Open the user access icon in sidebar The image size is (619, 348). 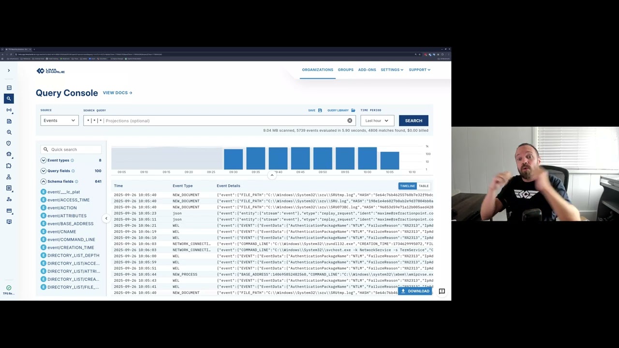coord(9,199)
